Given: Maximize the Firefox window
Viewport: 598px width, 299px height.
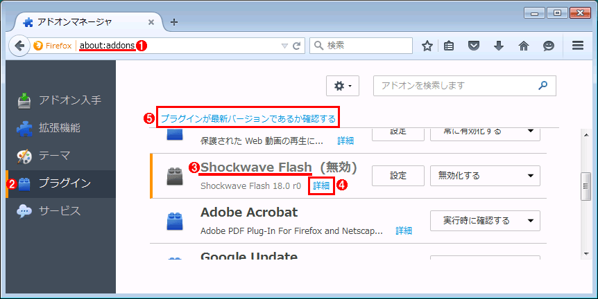Looking at the screenshot, I should [557, 13].
